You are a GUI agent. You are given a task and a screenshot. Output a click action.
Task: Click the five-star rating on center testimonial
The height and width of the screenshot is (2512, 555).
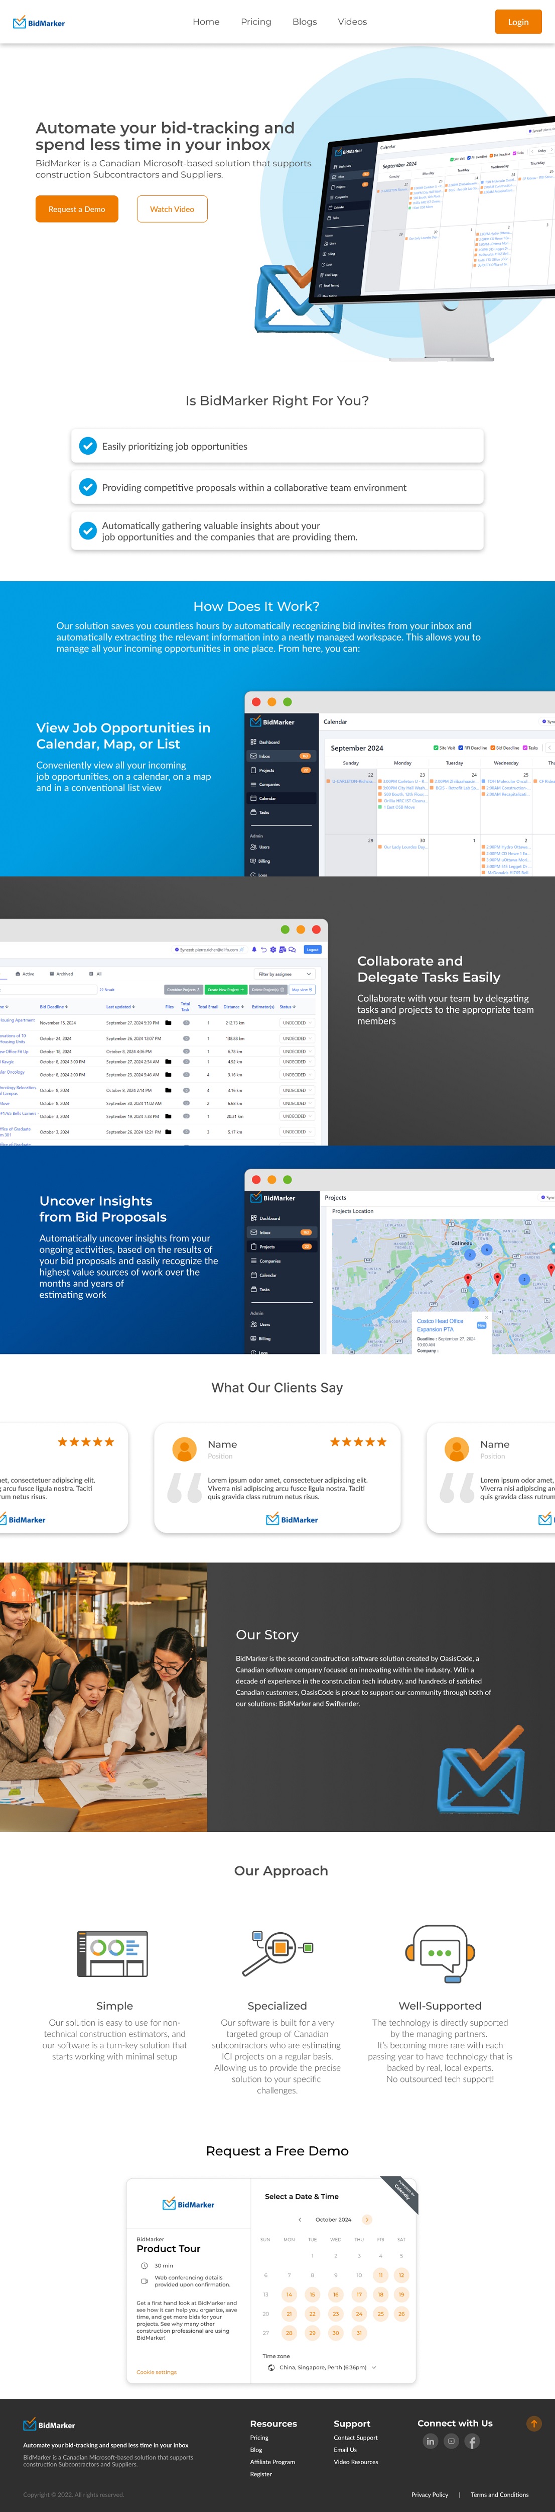click(x=358, y=1441)
